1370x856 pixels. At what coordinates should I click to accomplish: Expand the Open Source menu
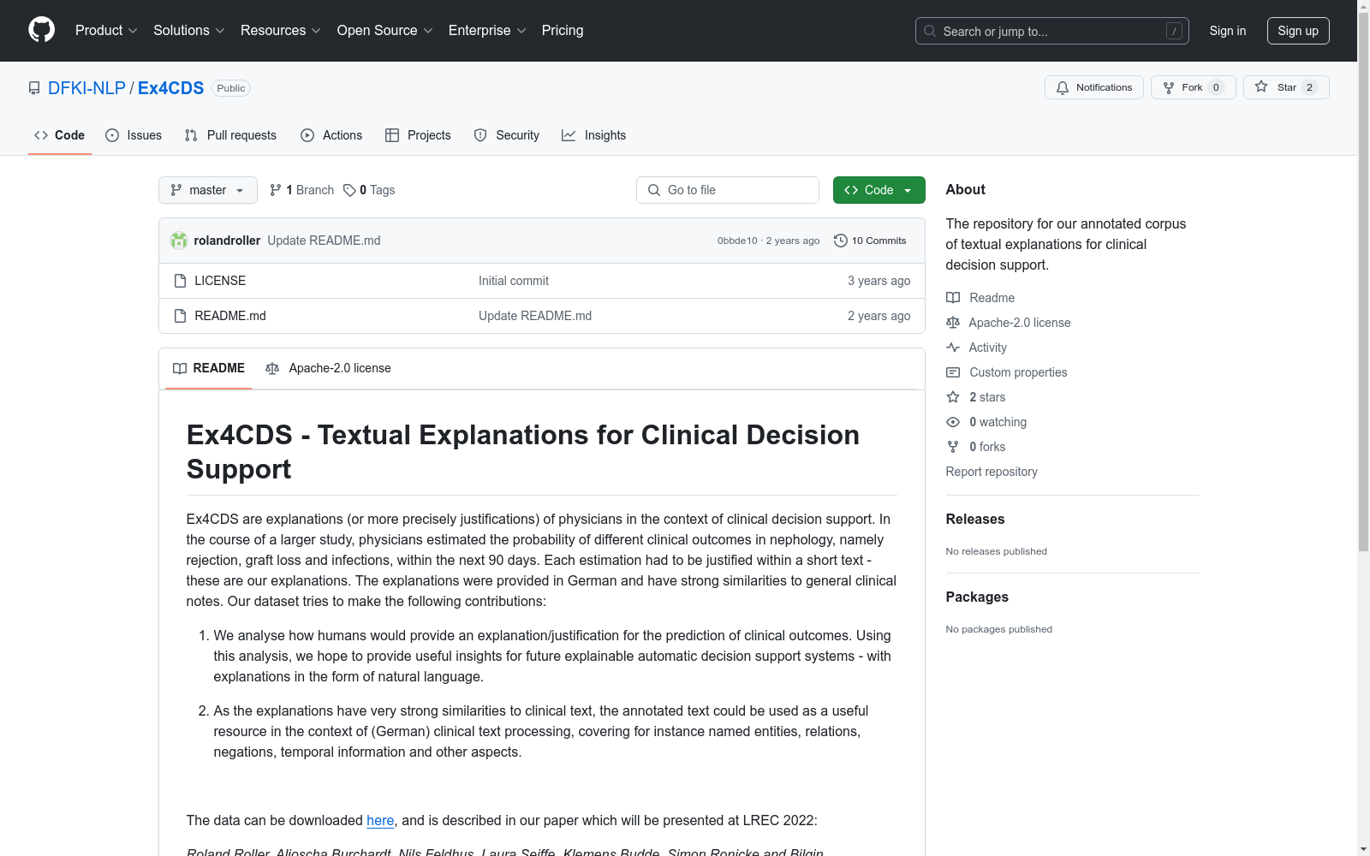click(x=385, y=30)
